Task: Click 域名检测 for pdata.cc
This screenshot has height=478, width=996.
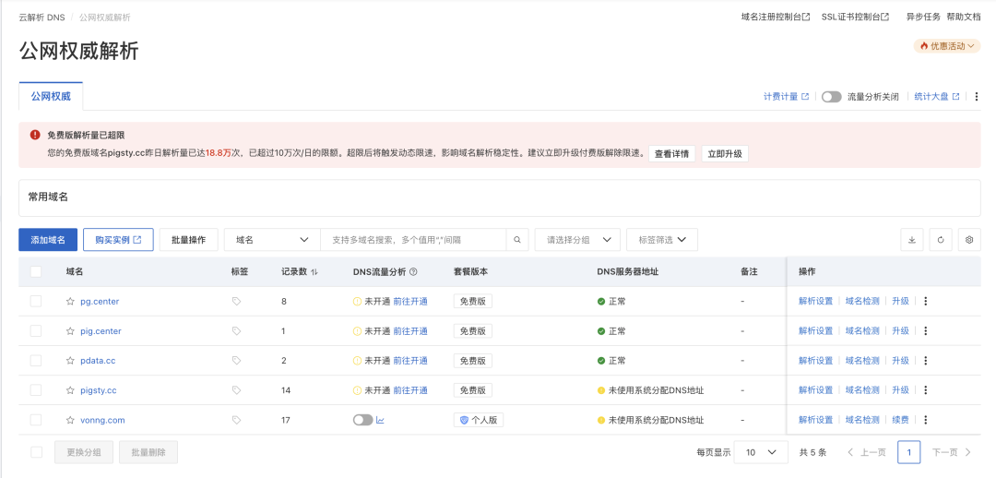Action: tap(862, 361)
